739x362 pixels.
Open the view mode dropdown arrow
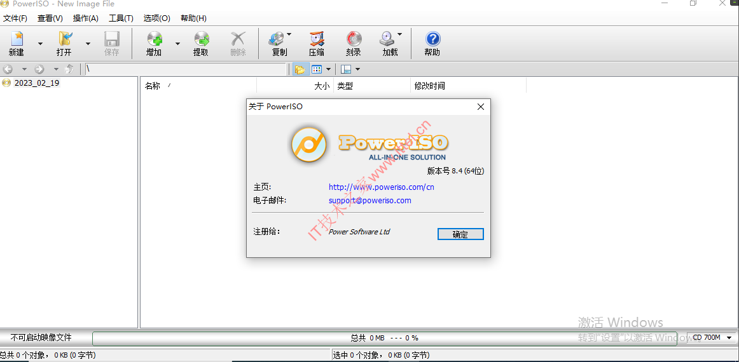coord(329,69)
